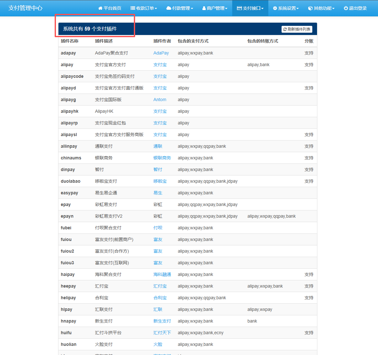The width and height of the screenshot is (378, 355).
Task: Click the refresh icon in 刷新插件列表 button
Action: pos(285,29)
